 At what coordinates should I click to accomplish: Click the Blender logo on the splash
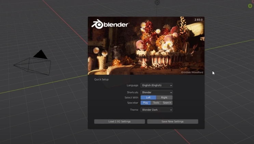(x=110, y=24)
